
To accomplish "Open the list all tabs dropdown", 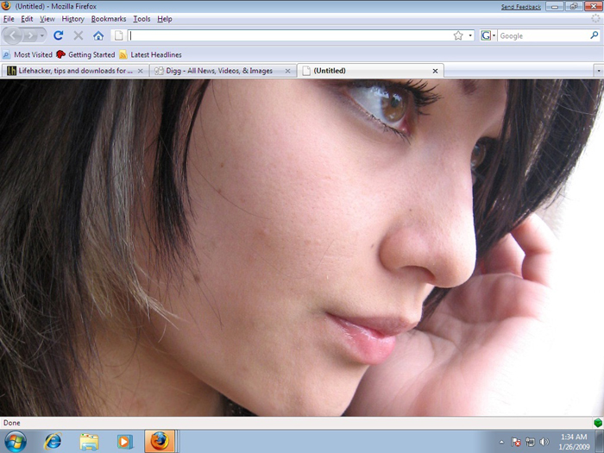I will 599,71.
